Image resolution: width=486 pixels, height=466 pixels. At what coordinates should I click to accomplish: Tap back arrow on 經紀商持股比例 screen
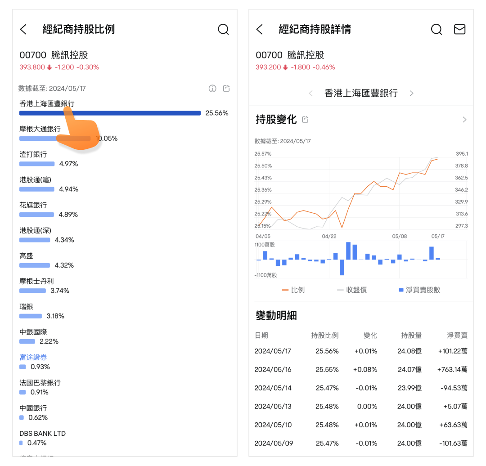[24, 30]
